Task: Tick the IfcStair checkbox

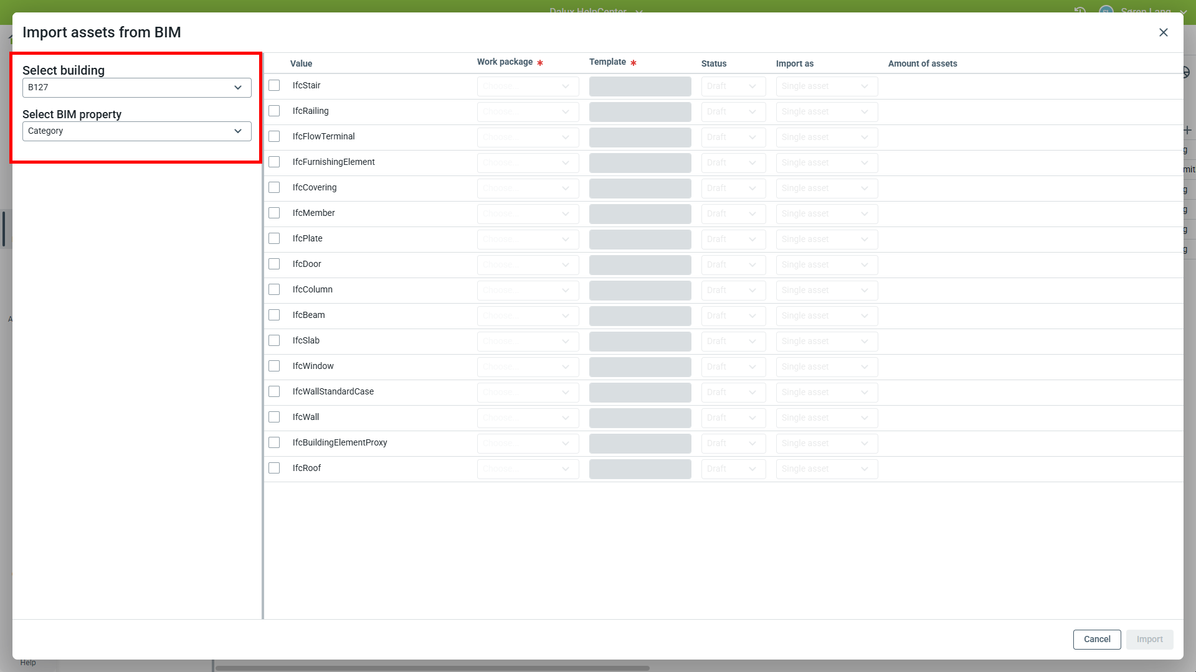Action: click(x=274, y=85)
